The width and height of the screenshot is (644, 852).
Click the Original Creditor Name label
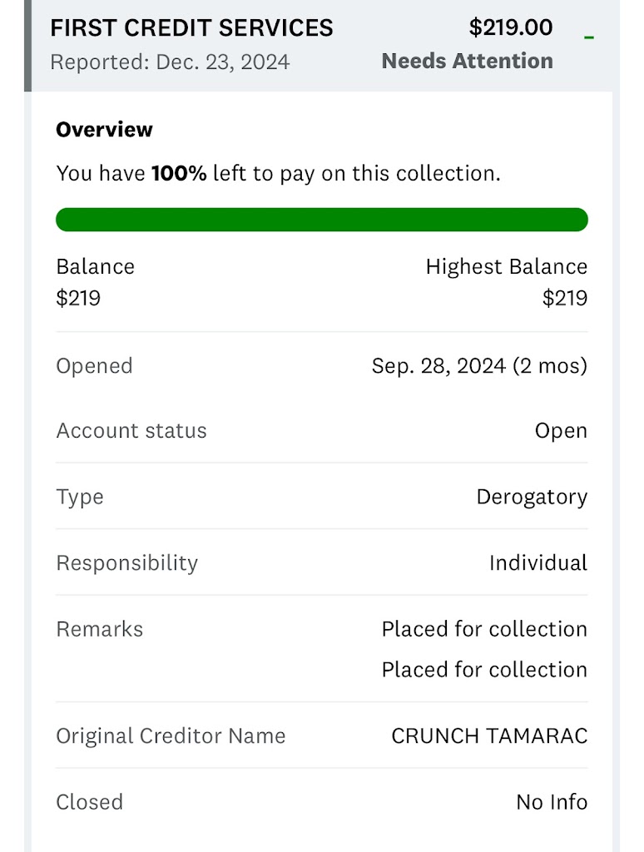click(x=171, y=736)
